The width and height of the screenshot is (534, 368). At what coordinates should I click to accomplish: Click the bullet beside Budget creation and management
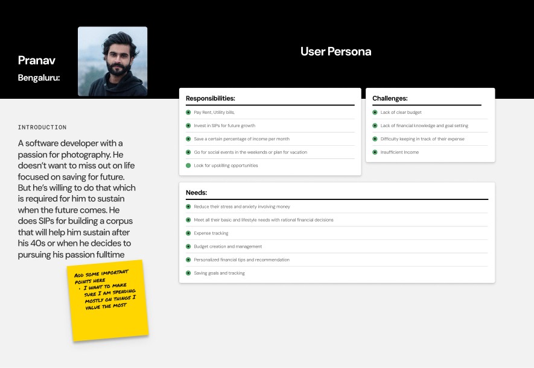click(x=188, y=246)
